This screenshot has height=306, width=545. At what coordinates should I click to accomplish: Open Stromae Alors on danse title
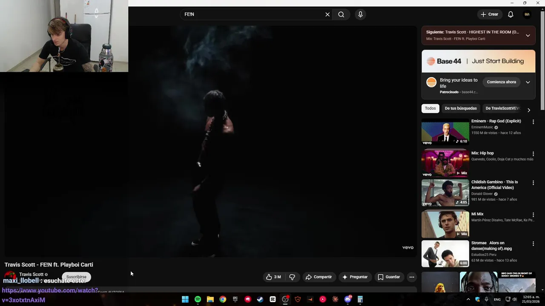coord(491,246)
